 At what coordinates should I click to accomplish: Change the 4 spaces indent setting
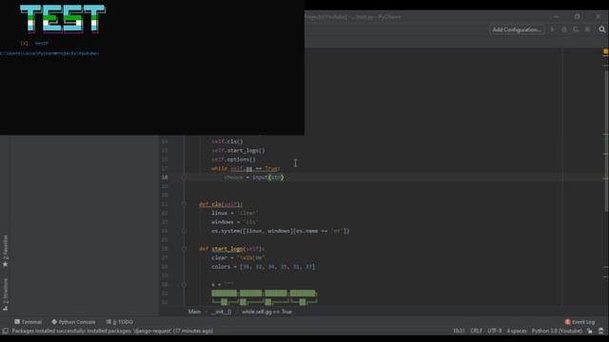[x=517, y=331]
